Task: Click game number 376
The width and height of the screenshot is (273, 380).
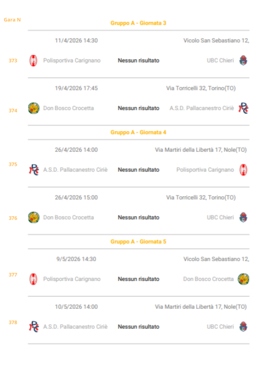Action: click(x=13, y=218)
